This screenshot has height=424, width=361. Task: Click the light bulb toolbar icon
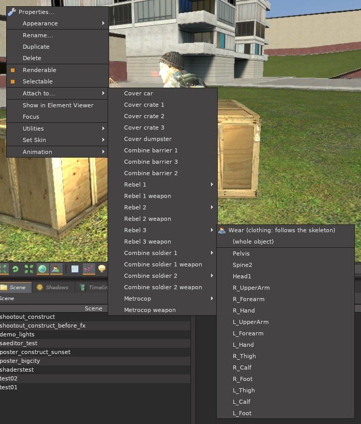(x=102, y=268)
